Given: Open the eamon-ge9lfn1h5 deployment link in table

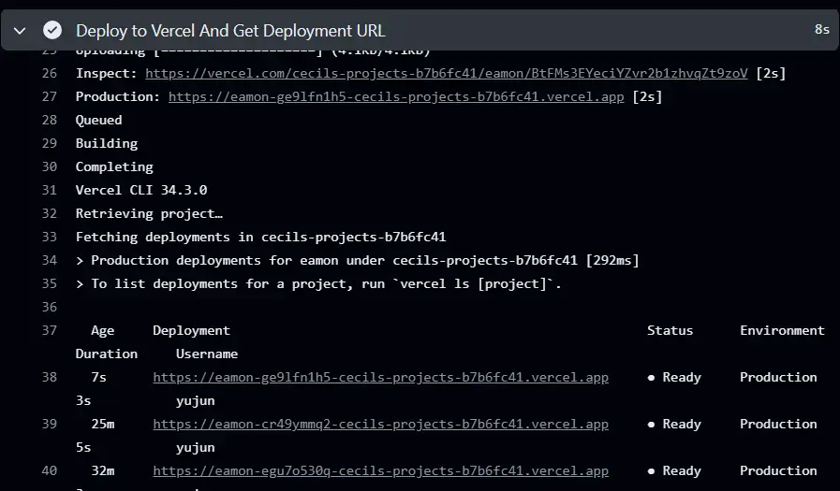Looking at the screenshot, I should 380,377.
